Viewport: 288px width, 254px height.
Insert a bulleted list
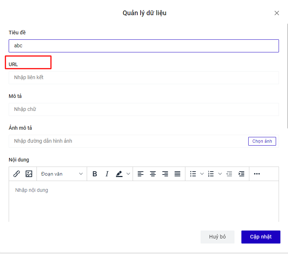pos(193,174)
